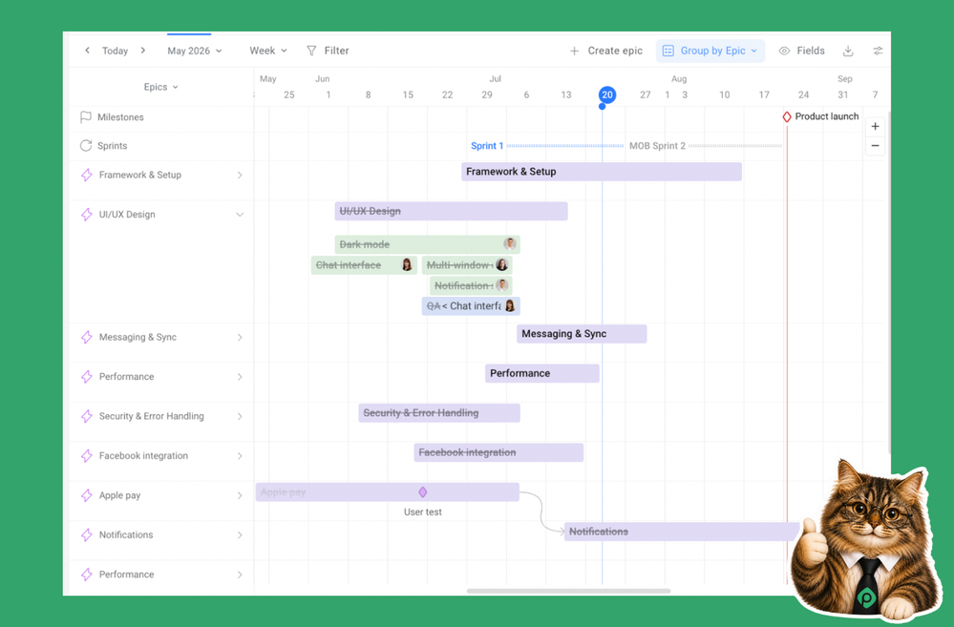The image size is (954, 627).
Task: Click Notifications epic lightning icon
Action: point(86,535)
